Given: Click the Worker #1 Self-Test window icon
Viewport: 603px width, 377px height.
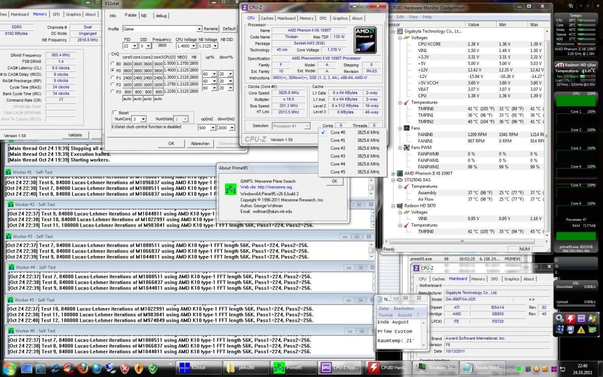Looking at the screenshot, I should click(9, 172).
